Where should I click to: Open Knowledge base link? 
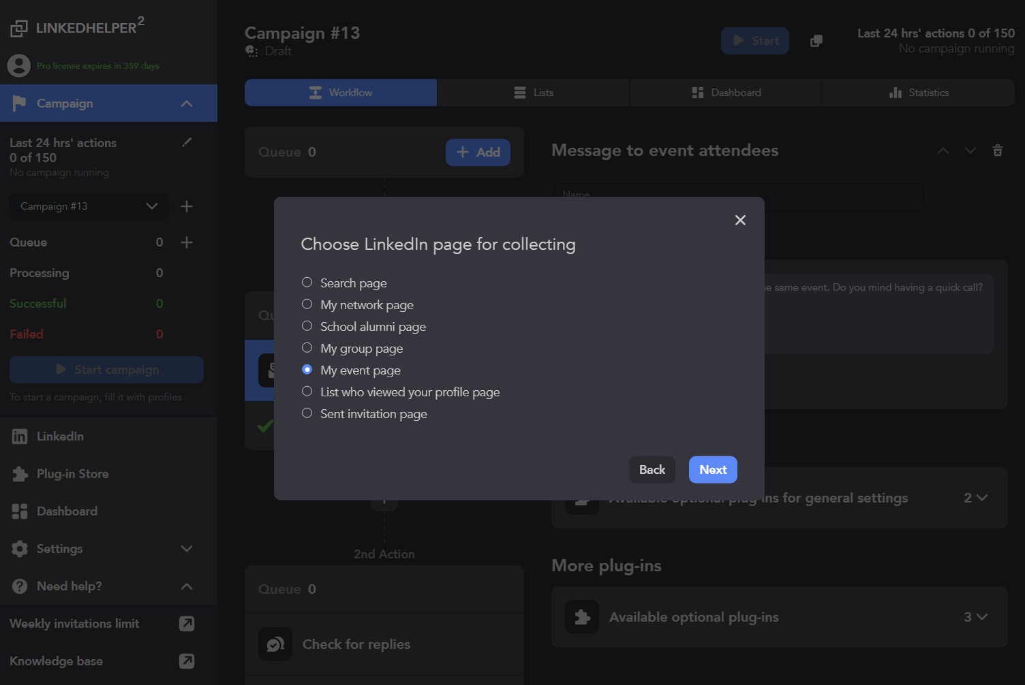point(56,661)
